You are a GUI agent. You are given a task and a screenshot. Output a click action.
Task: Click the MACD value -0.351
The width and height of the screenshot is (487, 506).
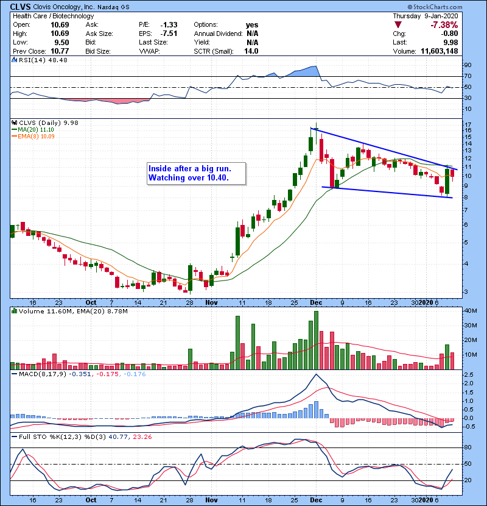pos(80,374)
